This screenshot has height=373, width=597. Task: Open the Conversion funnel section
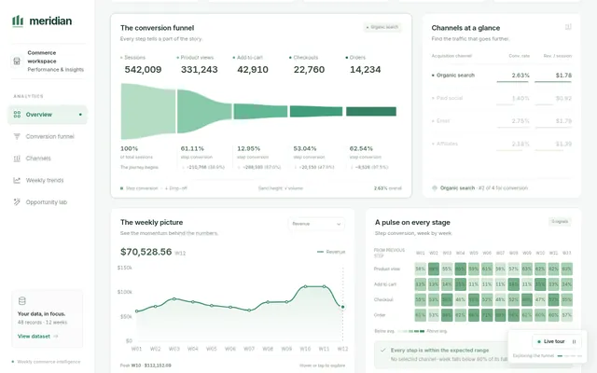[x=48, y=136]
